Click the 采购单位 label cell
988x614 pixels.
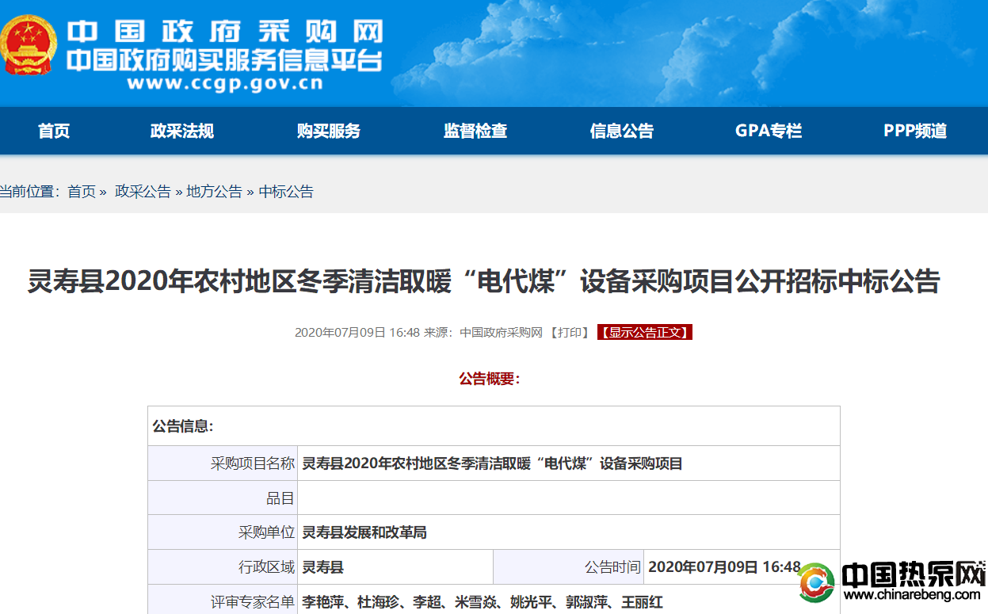[223, 532]
